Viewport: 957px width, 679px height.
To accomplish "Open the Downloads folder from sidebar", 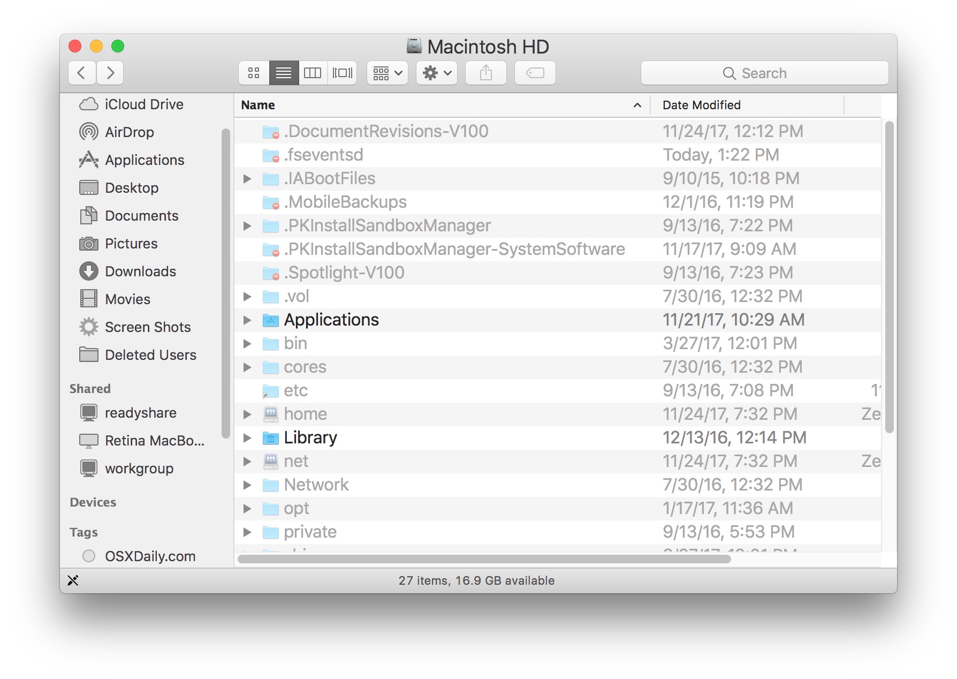I will click(x=140, y=271).
